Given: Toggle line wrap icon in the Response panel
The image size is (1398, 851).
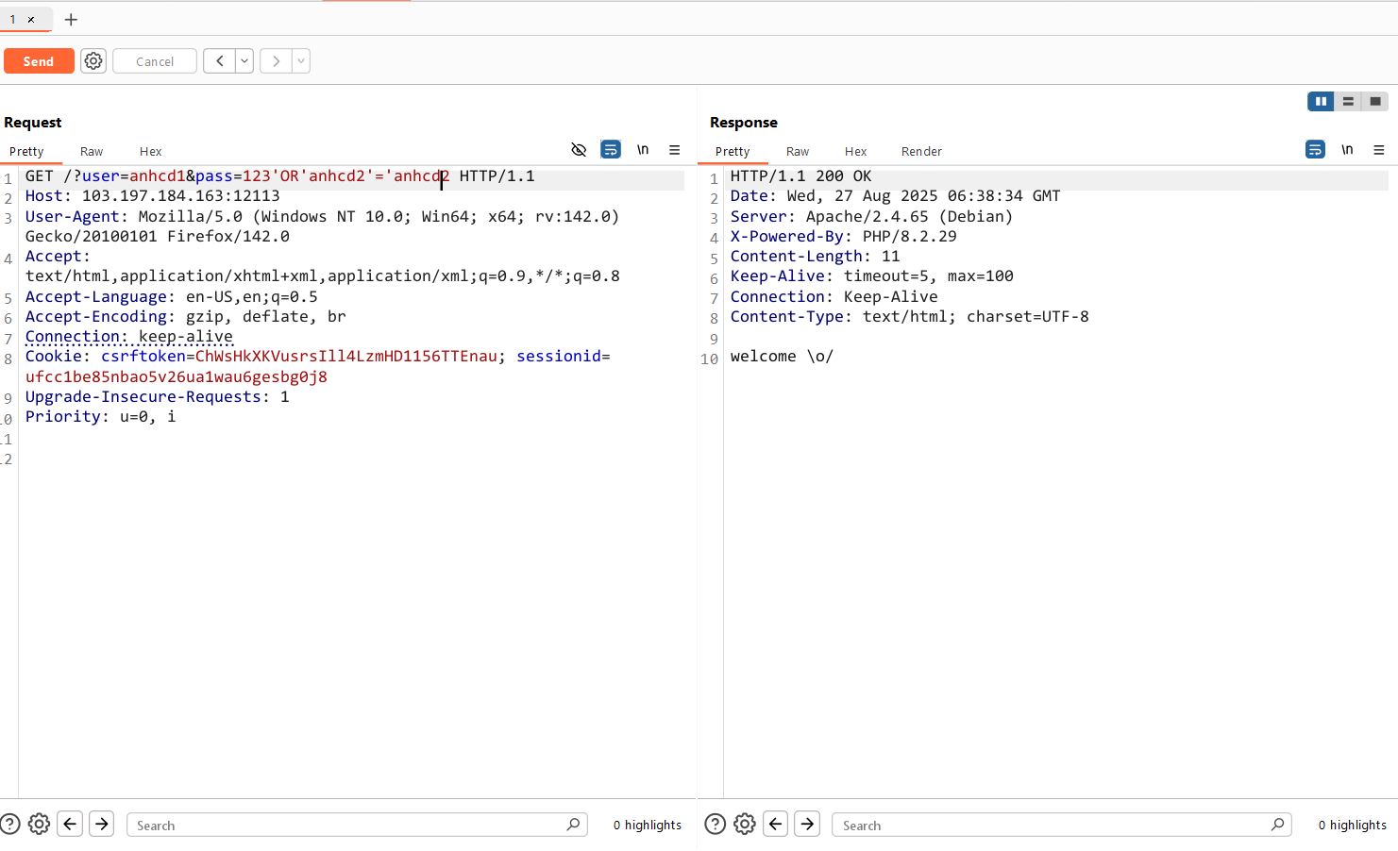Looking at the screenshot, I should [x=1315, y=150].
